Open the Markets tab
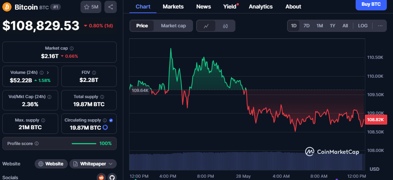The image size is (393, 180). [x=173, y=7]
